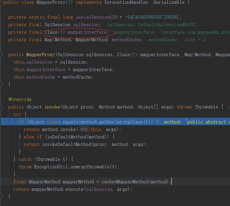Click the circled 'mapperInterface;' field declaration
230x206 pixels.
88,32
